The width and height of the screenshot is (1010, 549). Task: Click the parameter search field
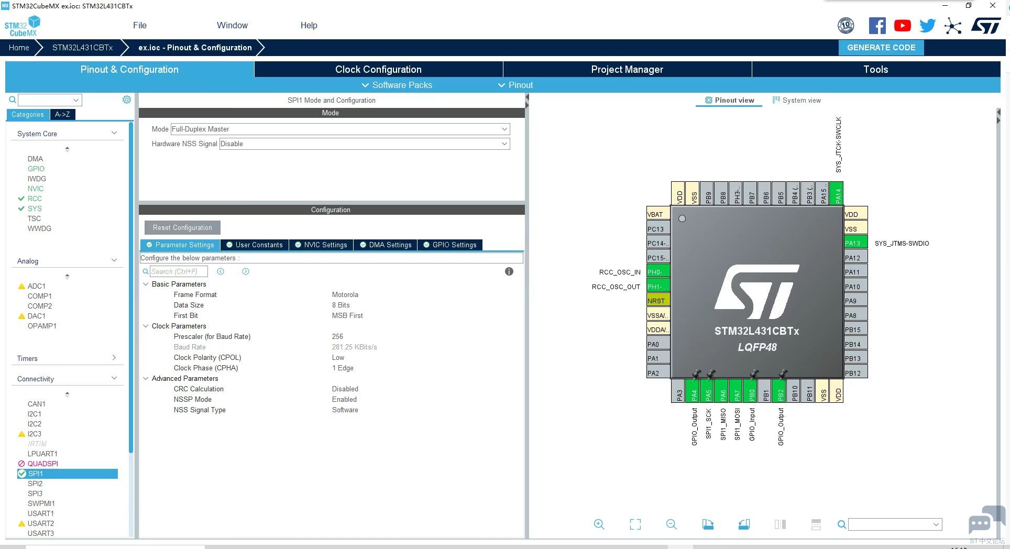(179, 271)
